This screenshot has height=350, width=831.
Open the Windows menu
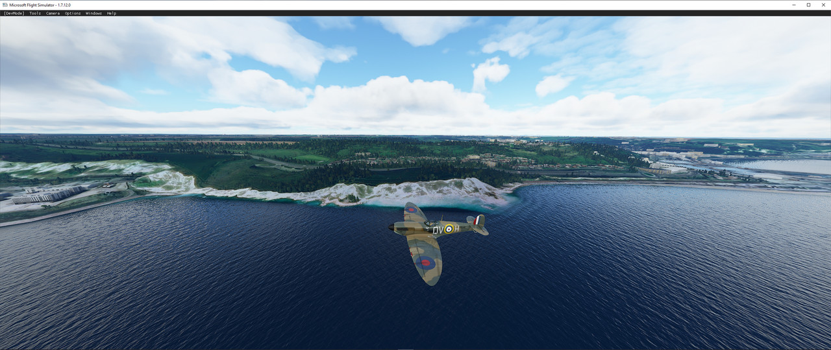click(x=93, y=13)
